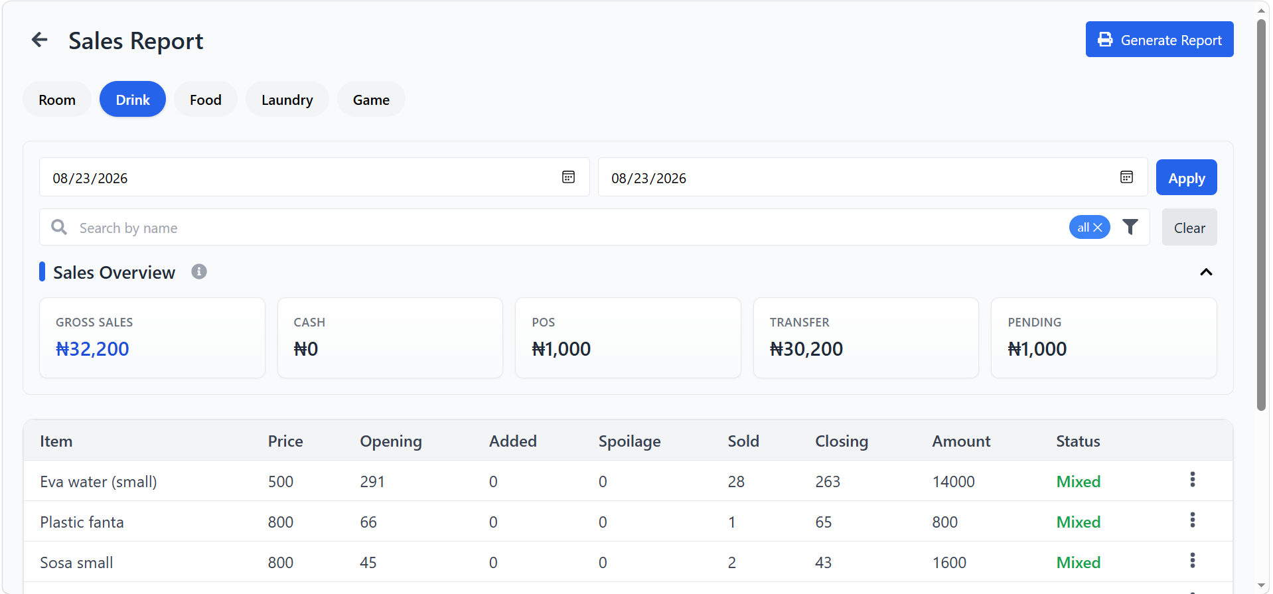Click the Opening column header

point(391,442)
